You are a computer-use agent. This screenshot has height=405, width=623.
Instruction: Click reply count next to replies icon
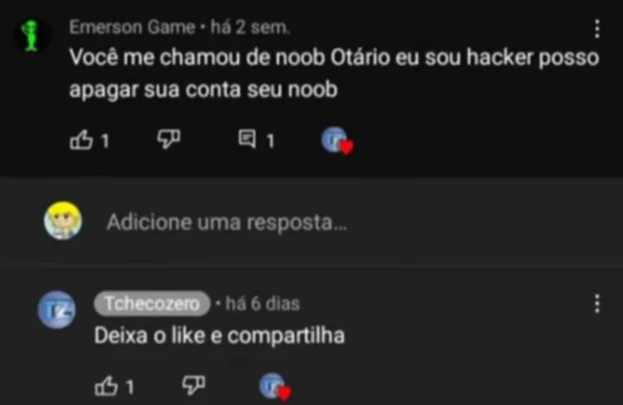pyautogui.click(x=271, y=141)
